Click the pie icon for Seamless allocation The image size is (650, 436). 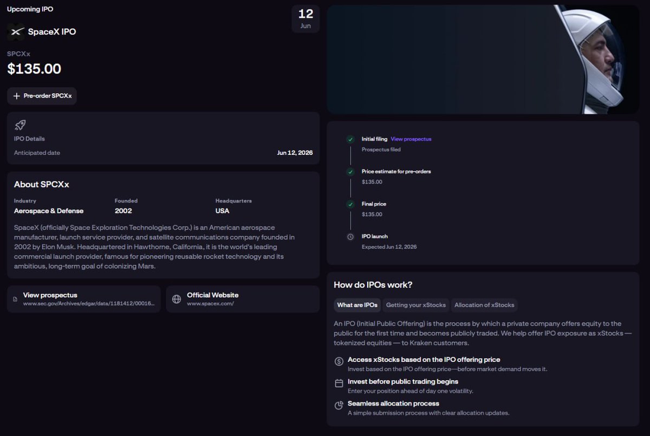coord(339,405)
